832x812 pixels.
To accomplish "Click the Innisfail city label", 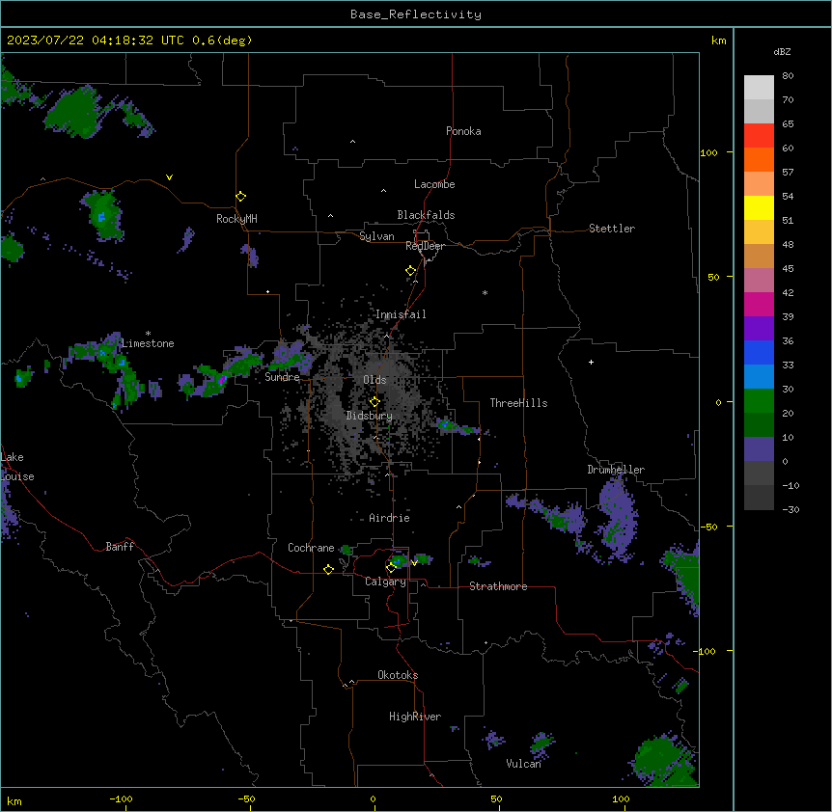I will click(x=401, y=314).
